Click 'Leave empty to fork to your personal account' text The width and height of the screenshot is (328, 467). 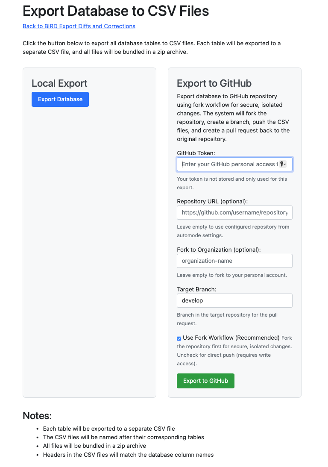[232, 275]
